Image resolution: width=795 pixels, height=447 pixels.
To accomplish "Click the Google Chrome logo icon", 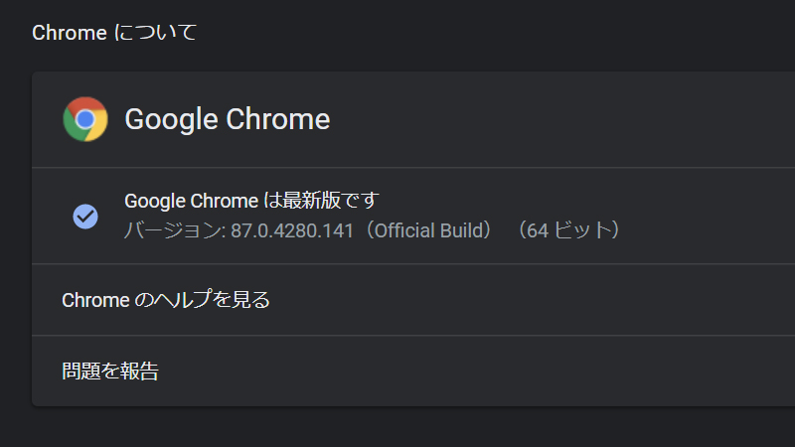I will pyautogui.click(x=85, y=119).
